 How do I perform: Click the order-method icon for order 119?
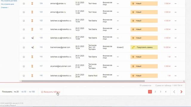pyautogui.click(x=33, y=47)
